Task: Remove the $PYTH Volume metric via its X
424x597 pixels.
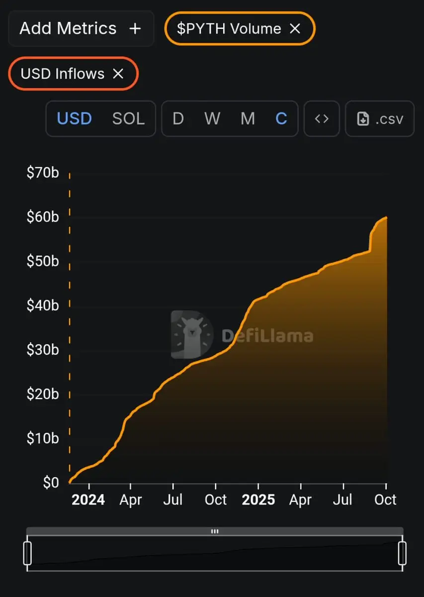Action: coord(295,29)
